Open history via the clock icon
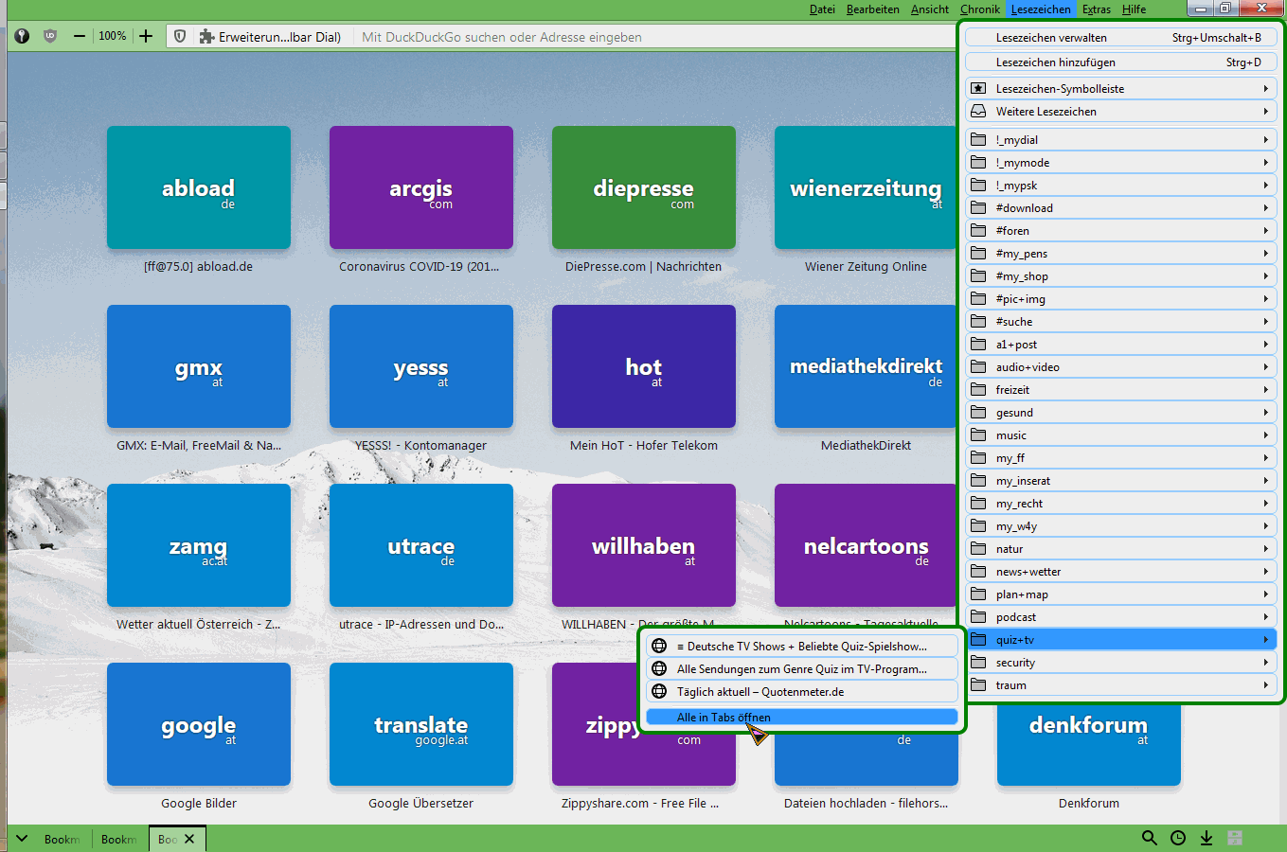Viewport: 1287px width, 852px height. [1178, 838]
